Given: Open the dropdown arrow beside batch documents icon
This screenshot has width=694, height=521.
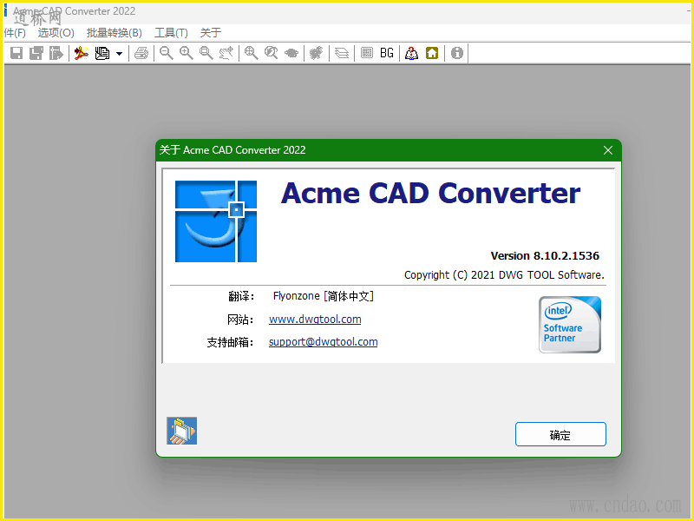Looking at the screenshot, I should (x=119, y=54).
